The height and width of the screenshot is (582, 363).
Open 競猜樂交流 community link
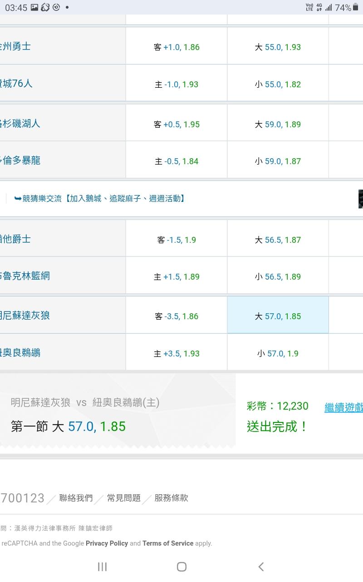tap(100, 199)
